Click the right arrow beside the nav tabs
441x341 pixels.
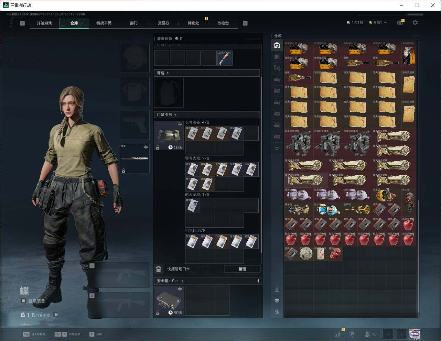click(245, 23)
